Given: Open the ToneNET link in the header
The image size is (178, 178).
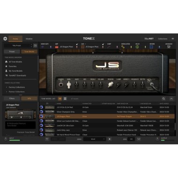Looking at the screenshot, I should 149,38.
